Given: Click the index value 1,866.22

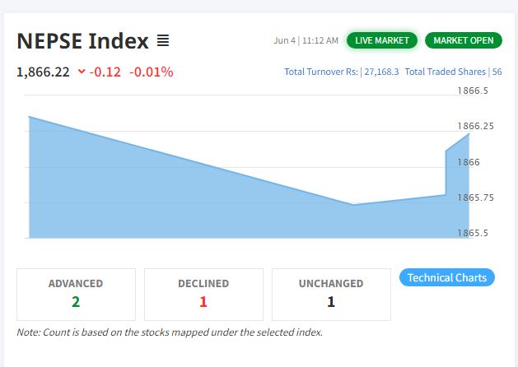Looking at the screenshot, I should [x=43, y=72].
